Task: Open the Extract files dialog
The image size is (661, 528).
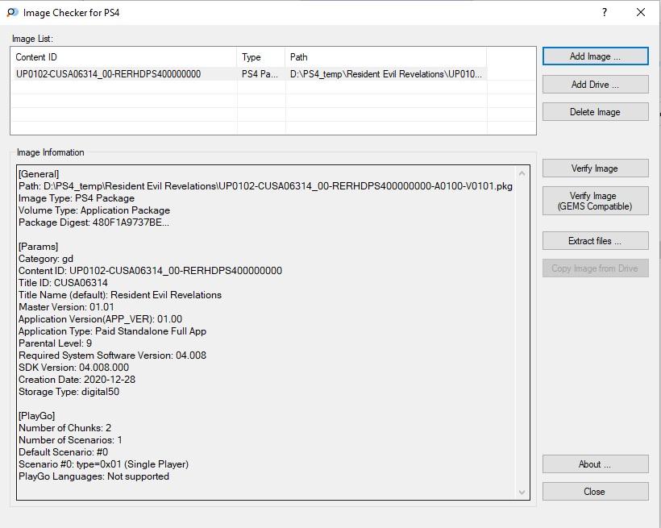Action: pos(595,241)
